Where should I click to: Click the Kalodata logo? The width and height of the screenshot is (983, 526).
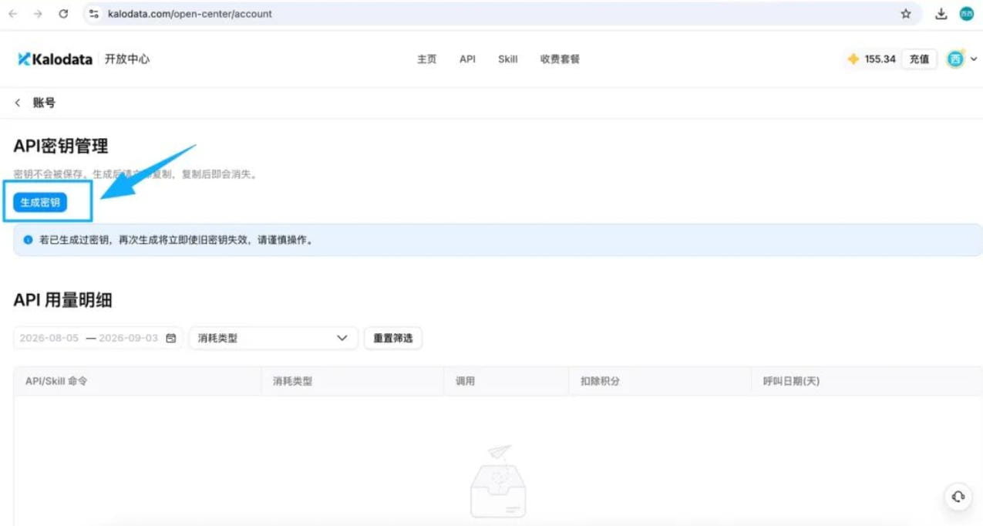point(55,59)
